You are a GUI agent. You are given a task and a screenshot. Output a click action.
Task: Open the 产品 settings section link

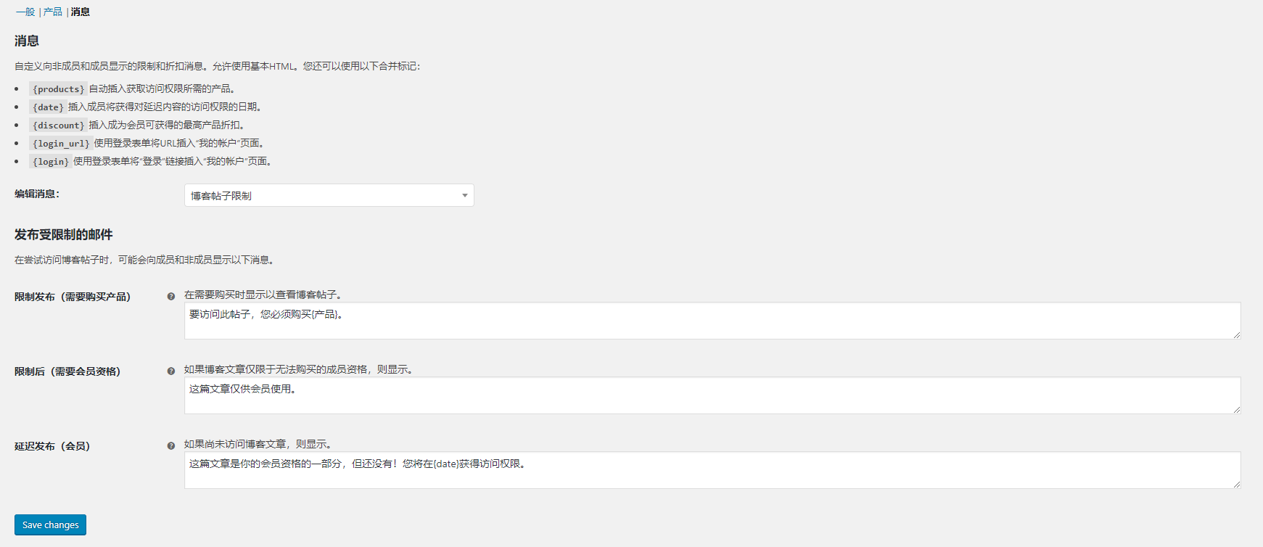point(53,12)
